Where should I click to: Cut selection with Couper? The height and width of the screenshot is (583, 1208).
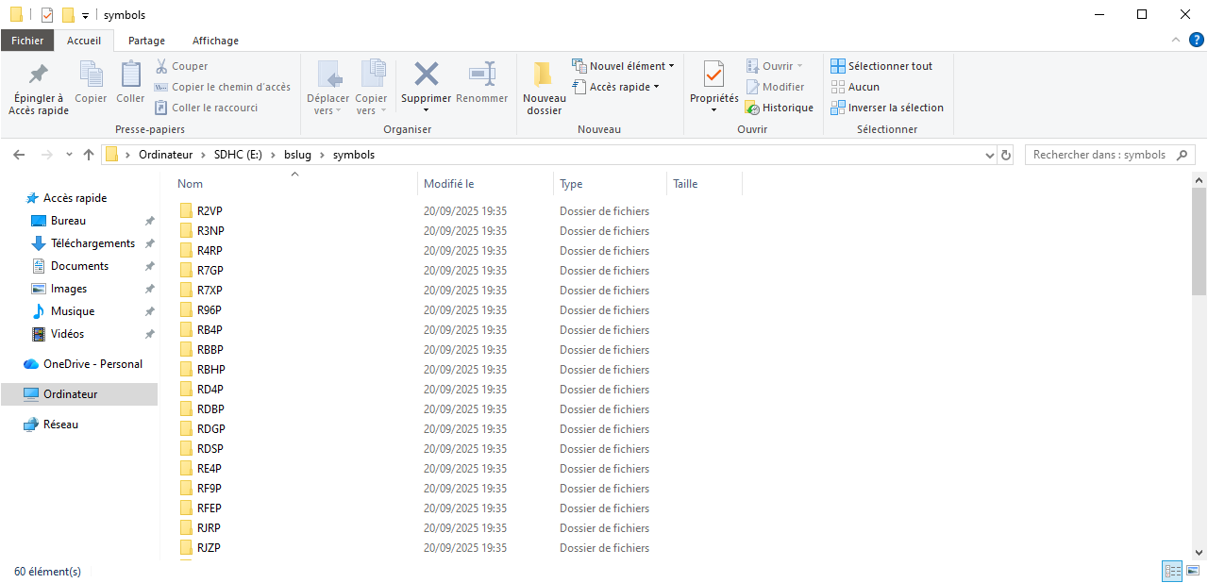(181, 66)
